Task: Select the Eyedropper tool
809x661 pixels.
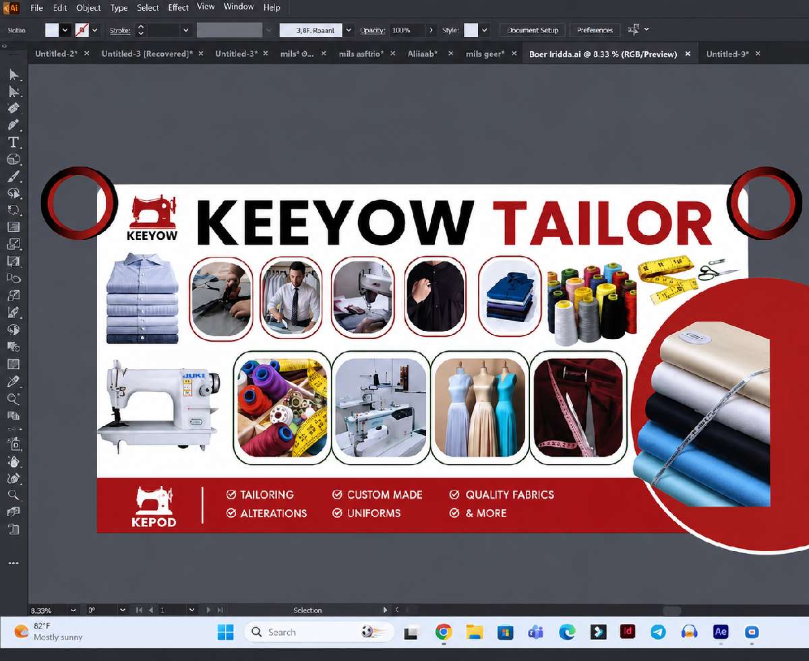Action: [x=13, y=381]
